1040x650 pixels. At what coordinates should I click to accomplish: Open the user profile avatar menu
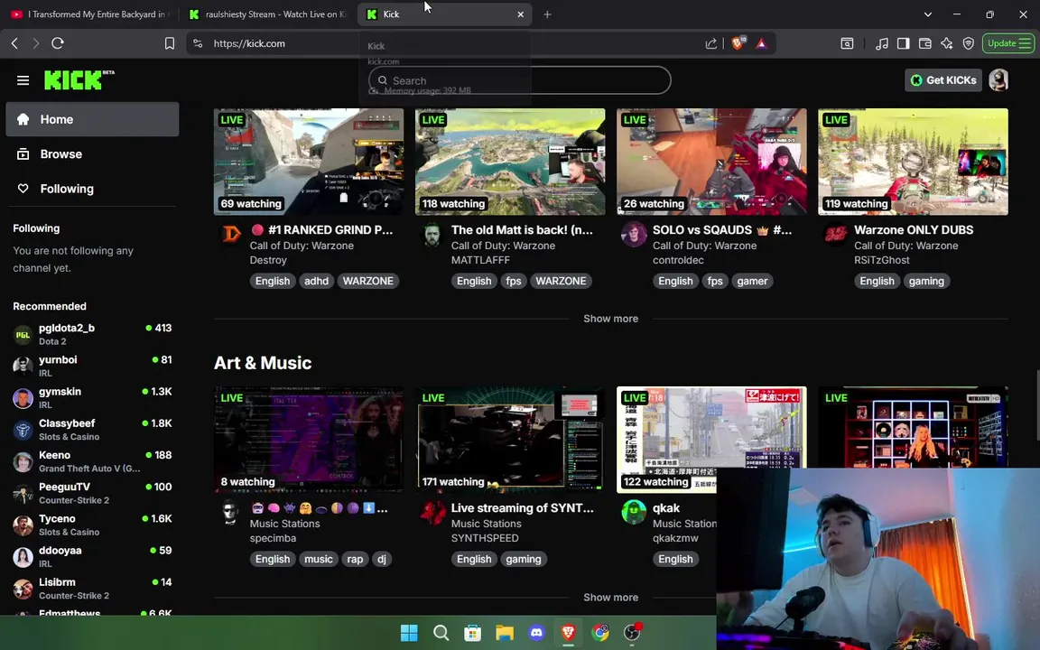point(998,80)
